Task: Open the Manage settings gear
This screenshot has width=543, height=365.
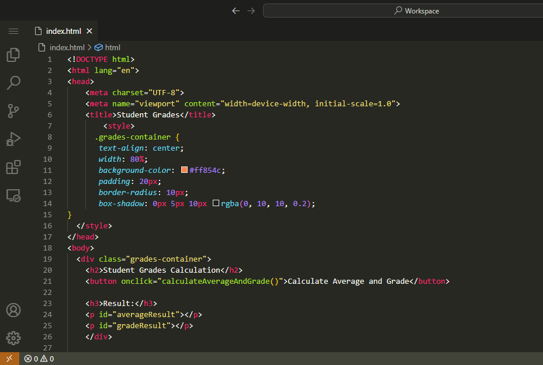Action: click(13, 338)
